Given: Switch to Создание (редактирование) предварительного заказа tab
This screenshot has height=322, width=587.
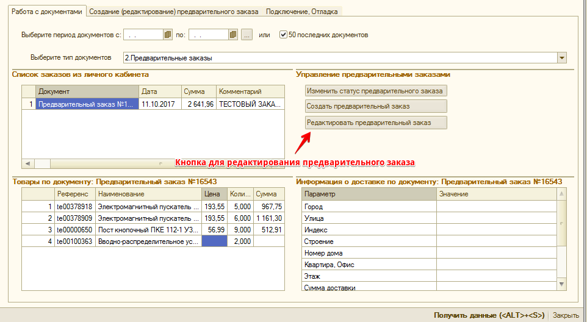Looking at the screenshot, I should click(x=174, y=12).
